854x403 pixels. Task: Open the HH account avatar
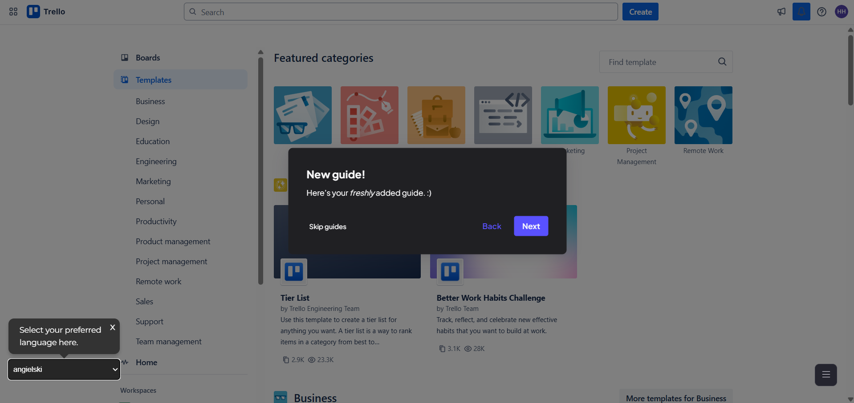(841, 12)
